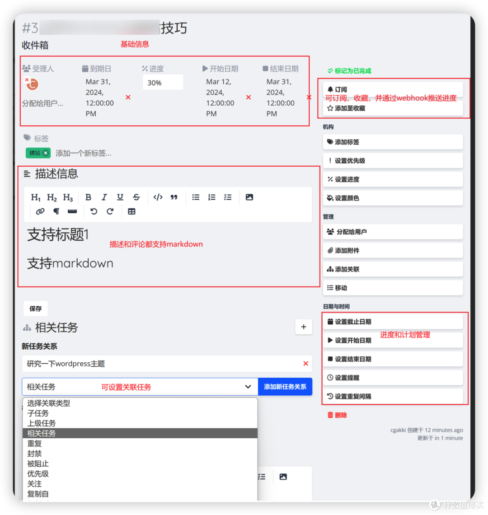Click the 添加一个新标签 input

(84, 153)
